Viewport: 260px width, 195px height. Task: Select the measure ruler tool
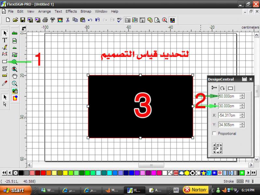click(x=5, y=76)
